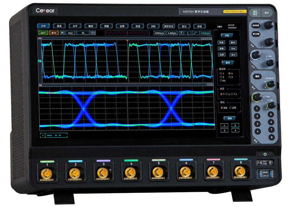
Task: Click the H horizontal timebase icon
Action: [x=62, y=33]
